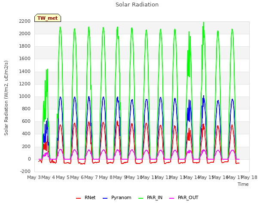275x206 pixels.
Task: Click the 1000 y-axis tick label
Action: click(25, 96)
